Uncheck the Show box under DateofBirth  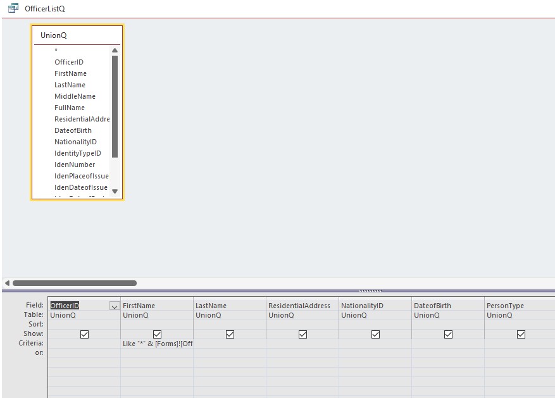pos(449,333)
